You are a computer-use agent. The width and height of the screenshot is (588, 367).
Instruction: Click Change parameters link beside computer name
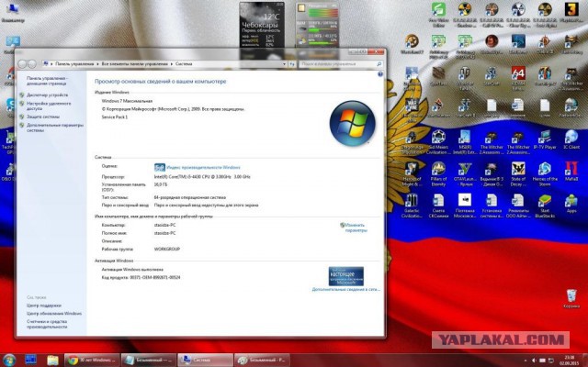pyautogui.click(x=356, y=228)
